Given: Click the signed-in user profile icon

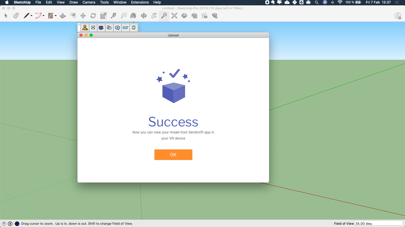Looking at the screenshot, I should tap(398, 16).
